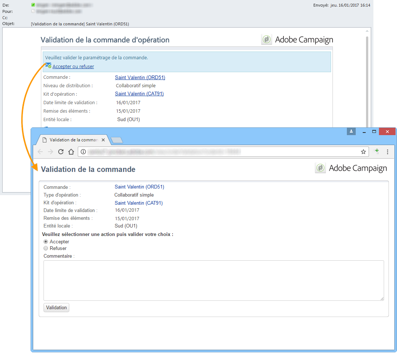Image resolution: width=397 pixels, height=356 pixels.
Task: Go back in the browser
Action: point(40,152)
